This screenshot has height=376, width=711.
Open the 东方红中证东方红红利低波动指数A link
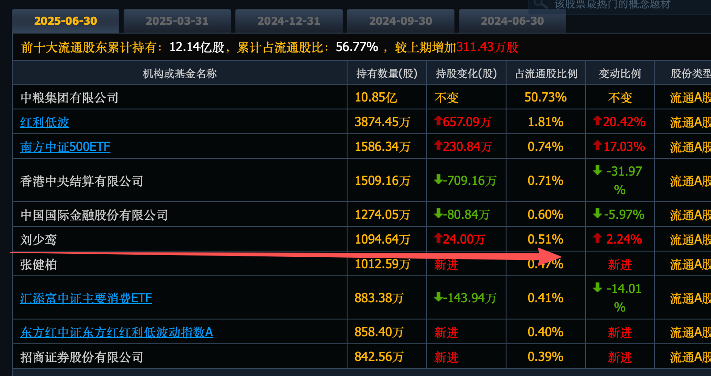point(116,332)
